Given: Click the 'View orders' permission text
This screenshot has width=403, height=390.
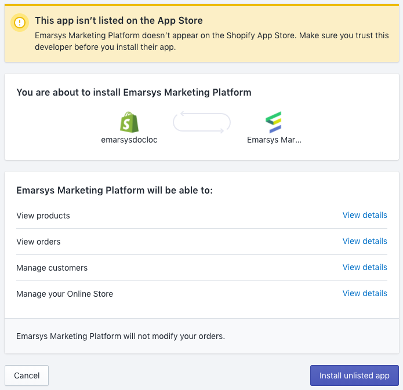Looking at the screenshot, I should click(x=38, y=242).
